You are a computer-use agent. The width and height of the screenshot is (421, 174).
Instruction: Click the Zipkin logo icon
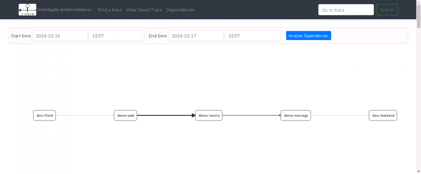click(x=27, y=10)
